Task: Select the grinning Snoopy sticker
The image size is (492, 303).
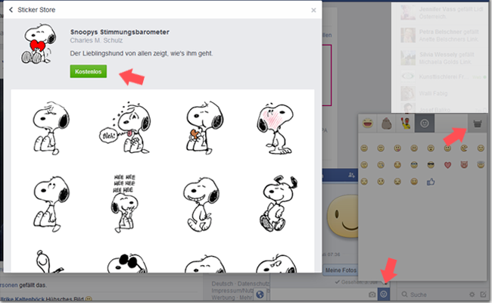Action: click(x=201, y=204)
